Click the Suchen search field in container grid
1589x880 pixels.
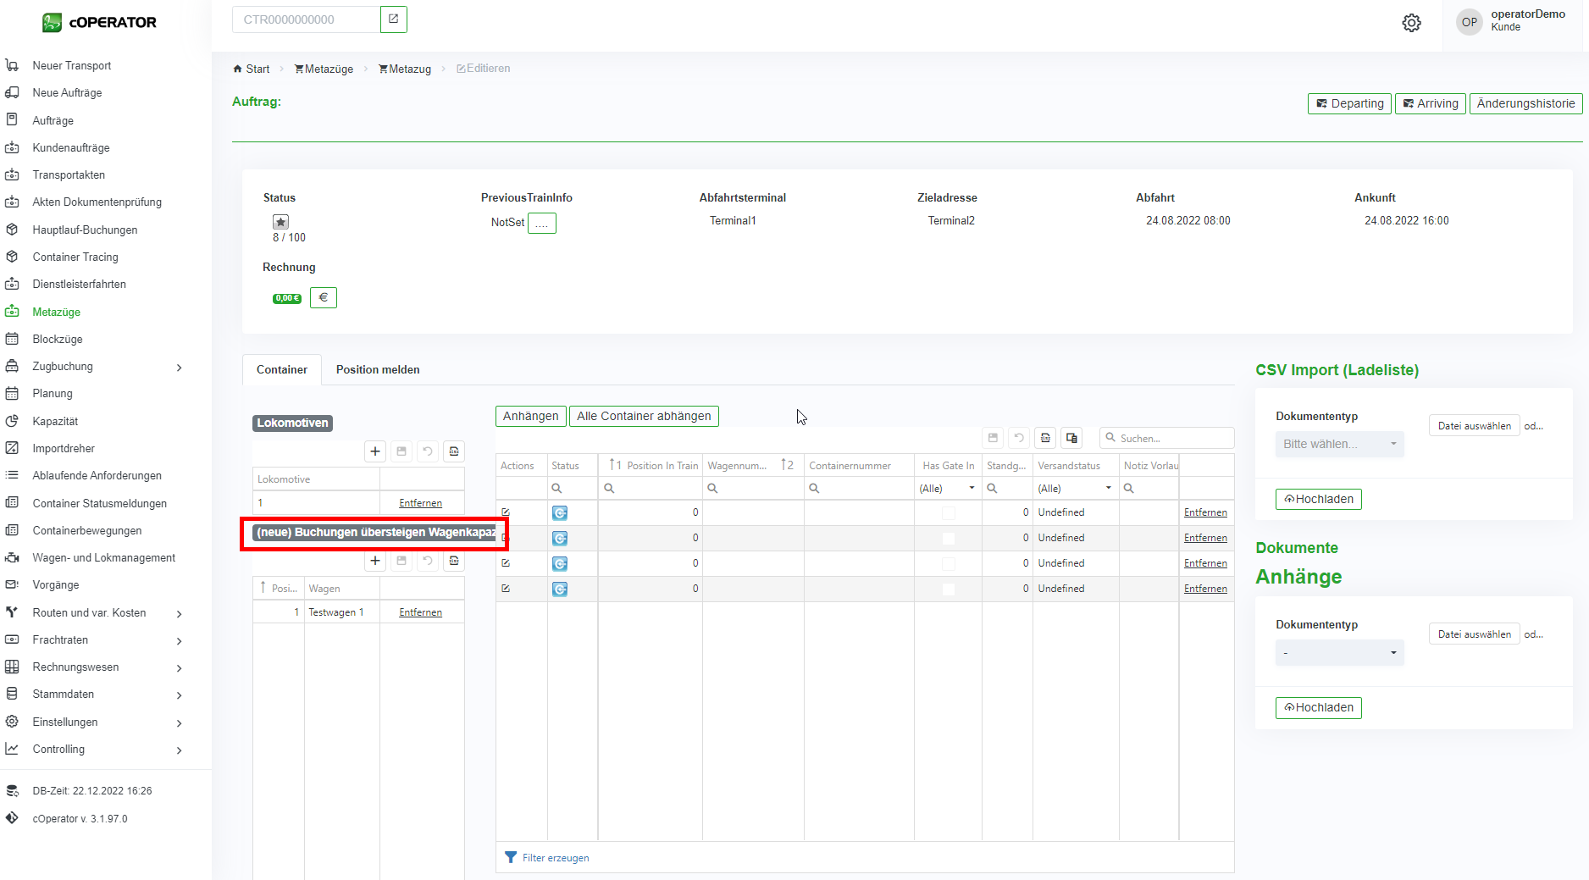(1173, 438)
